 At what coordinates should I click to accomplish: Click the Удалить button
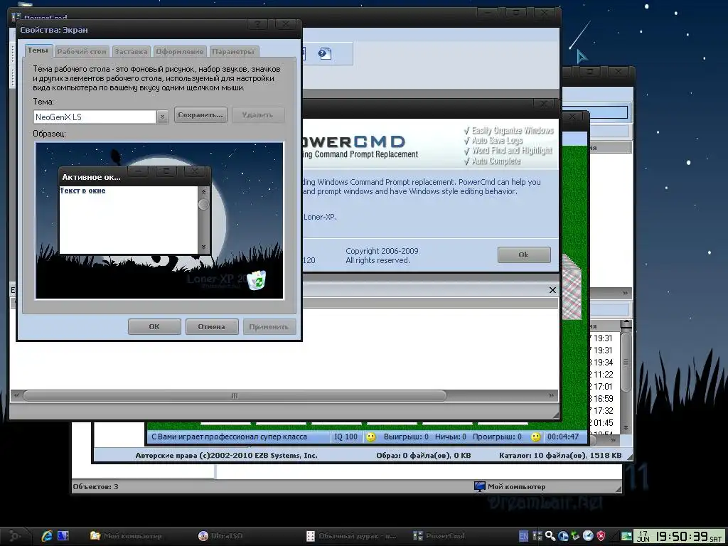[x=257, y=115]
